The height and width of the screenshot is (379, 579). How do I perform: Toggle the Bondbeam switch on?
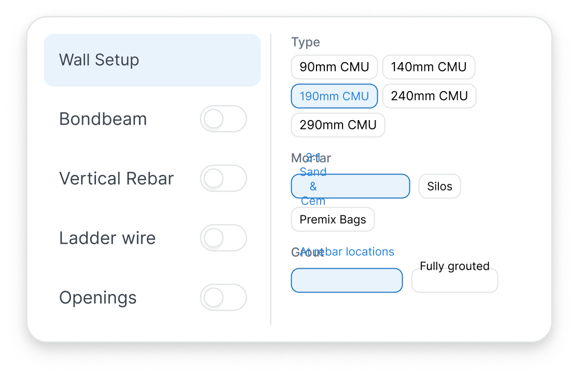pos(223,119)
